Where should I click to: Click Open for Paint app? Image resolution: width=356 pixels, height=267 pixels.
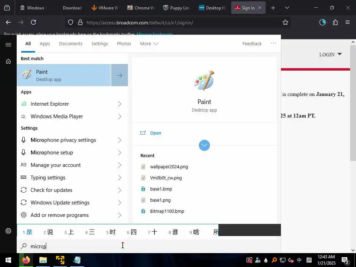point(155,133)
